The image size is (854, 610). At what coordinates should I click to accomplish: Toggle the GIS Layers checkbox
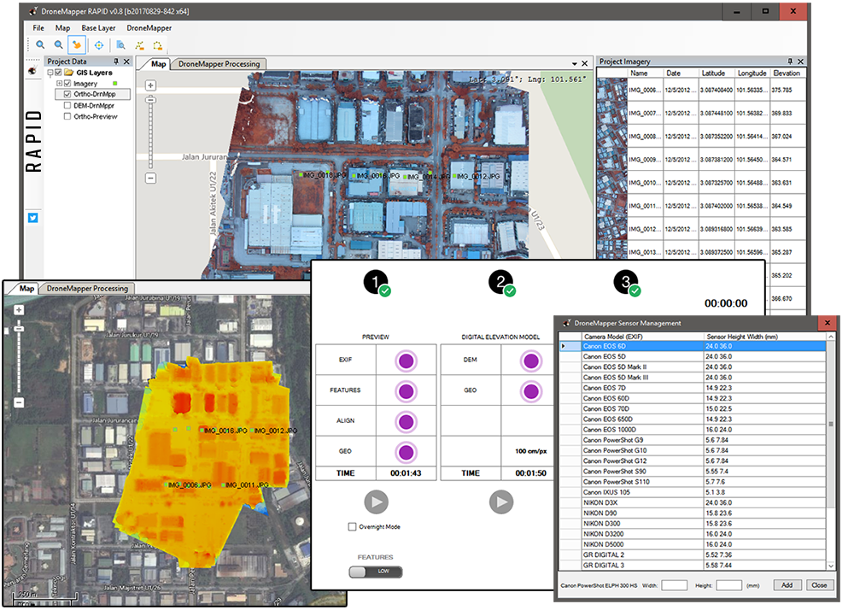pyautogui.click(x=59, y=73)
